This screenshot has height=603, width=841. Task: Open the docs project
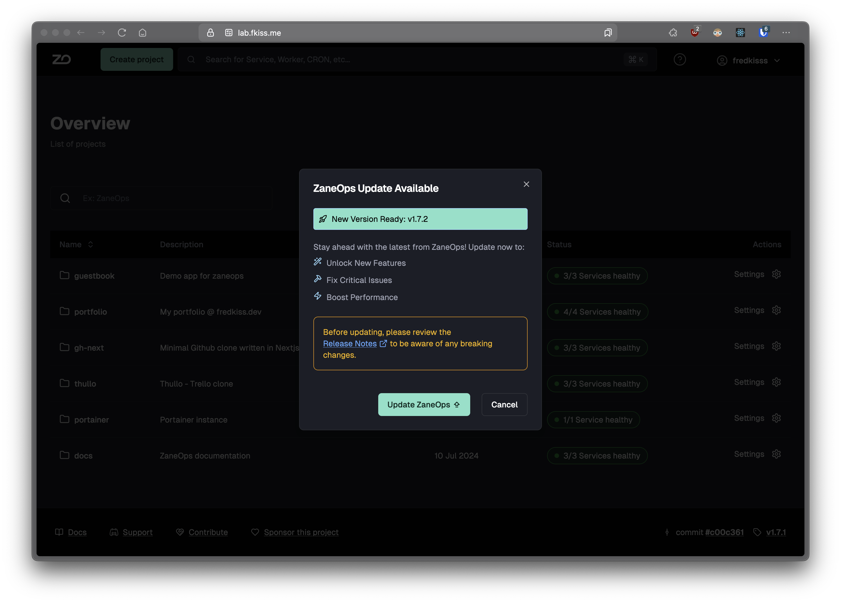pos(83,455)
